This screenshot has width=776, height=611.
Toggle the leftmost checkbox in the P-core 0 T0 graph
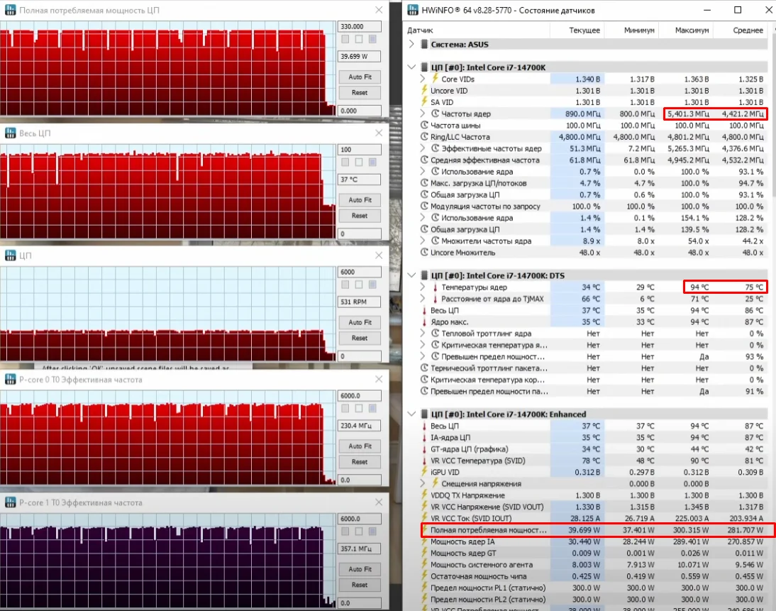(x=345, y=409)
